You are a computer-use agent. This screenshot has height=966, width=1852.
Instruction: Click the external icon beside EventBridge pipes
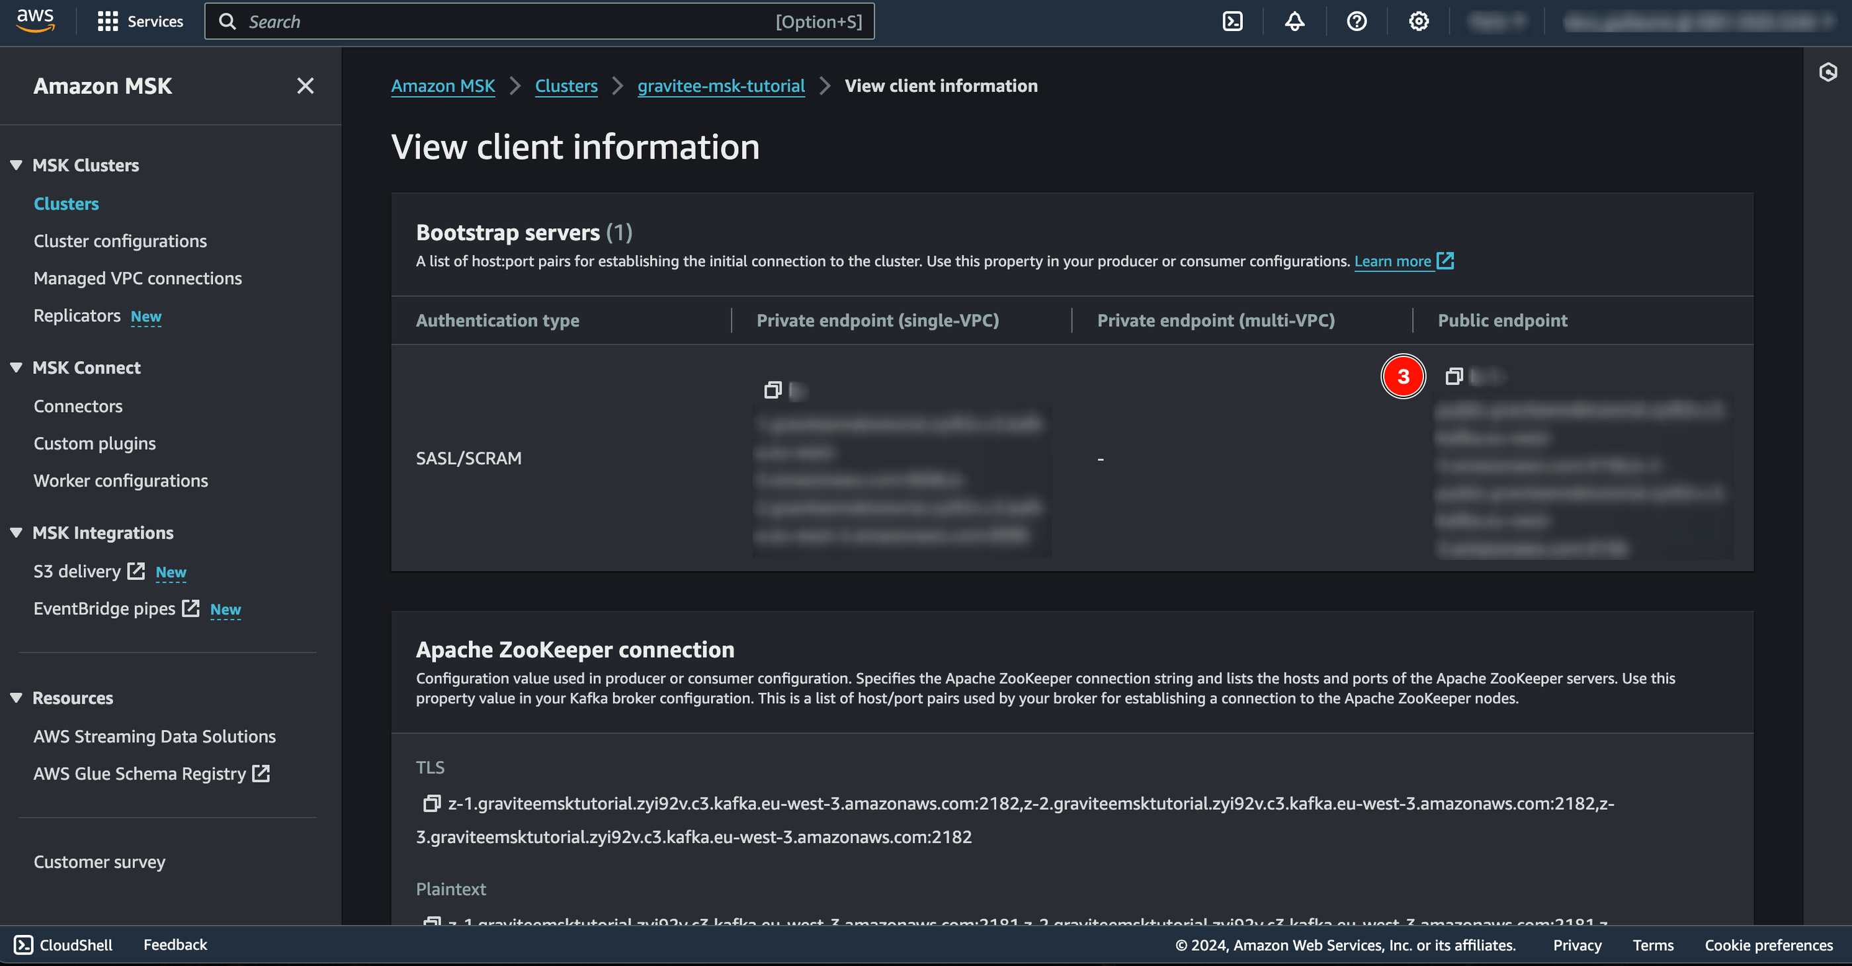pyautogui.click(x=190, y=608)
